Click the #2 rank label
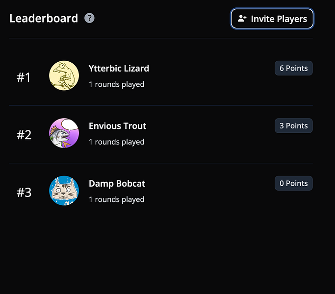This screenshot has width=335, height=294. click(x=24, y=135)
